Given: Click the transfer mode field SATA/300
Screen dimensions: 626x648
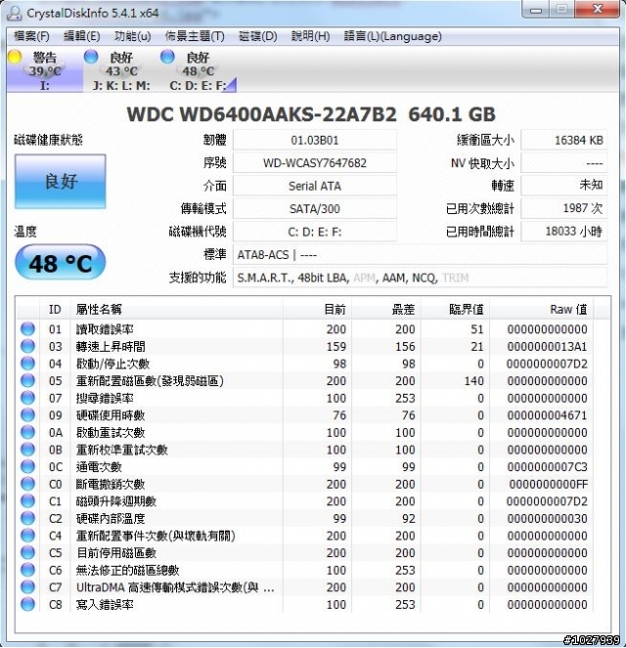Looking at the screenshot, I should (315, 209).
